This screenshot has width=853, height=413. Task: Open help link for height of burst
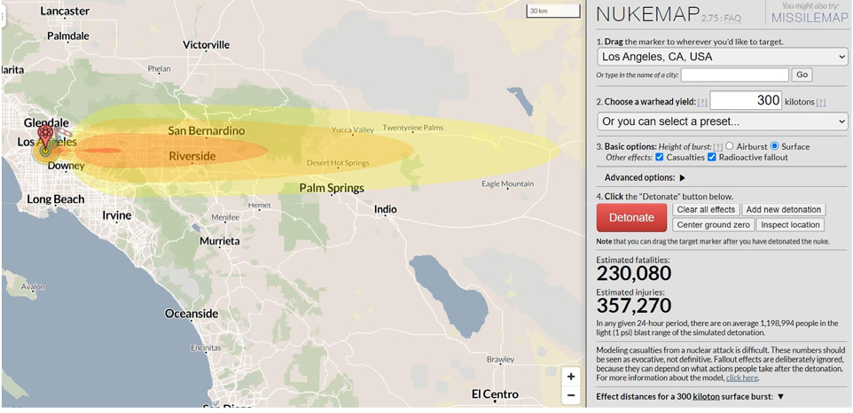(718, 147)
